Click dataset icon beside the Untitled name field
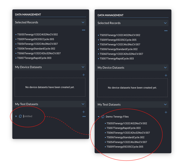The width and height of the screenshot is (183, 165). [x=20, y=116]
